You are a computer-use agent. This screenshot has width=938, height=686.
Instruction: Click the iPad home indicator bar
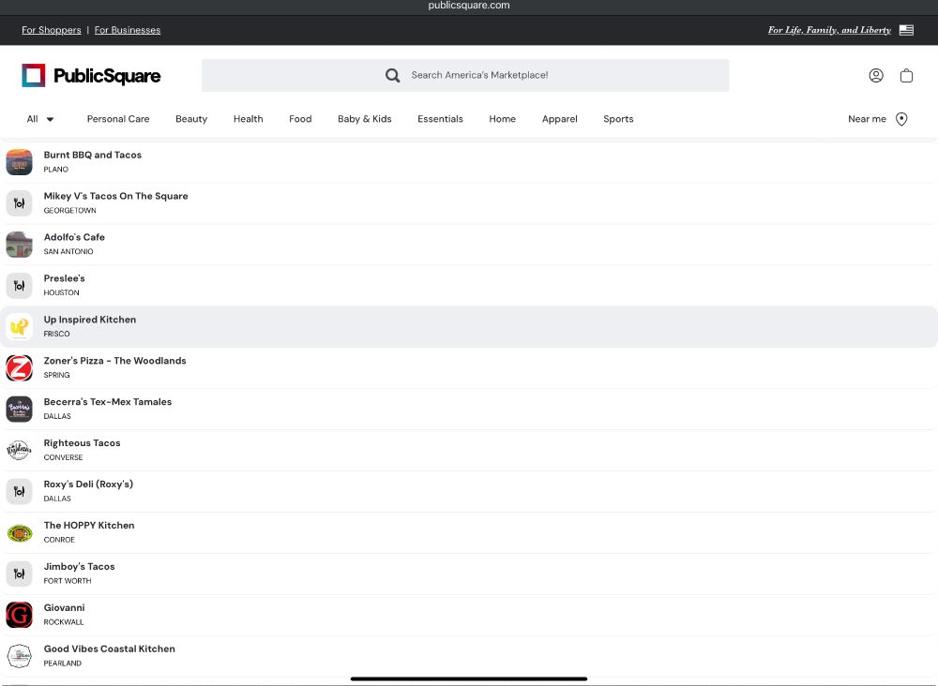click(469, 679)
